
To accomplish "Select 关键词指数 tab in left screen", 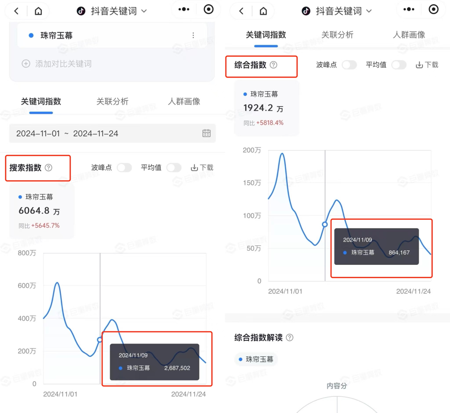I will click(41, 101).
